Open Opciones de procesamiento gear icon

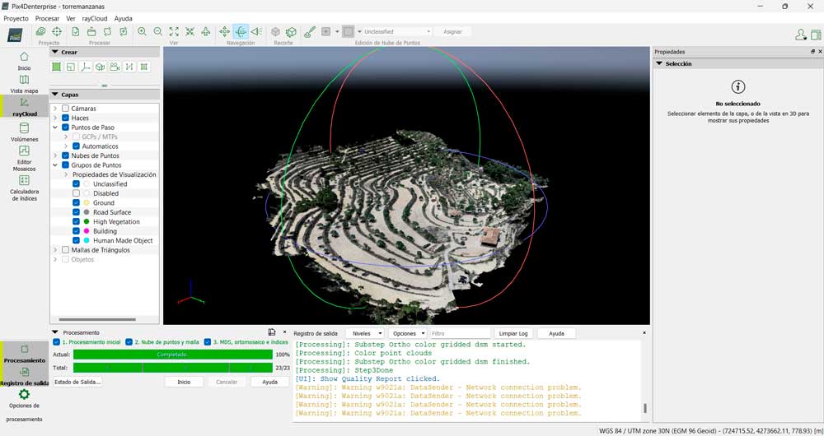(24, 395)
